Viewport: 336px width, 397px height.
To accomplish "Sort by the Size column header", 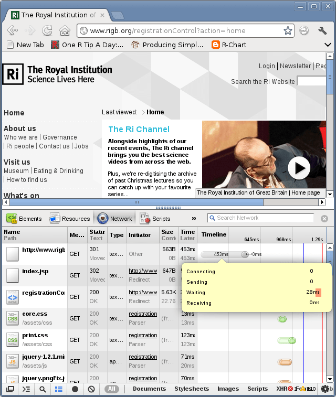I will click(169, 235).
